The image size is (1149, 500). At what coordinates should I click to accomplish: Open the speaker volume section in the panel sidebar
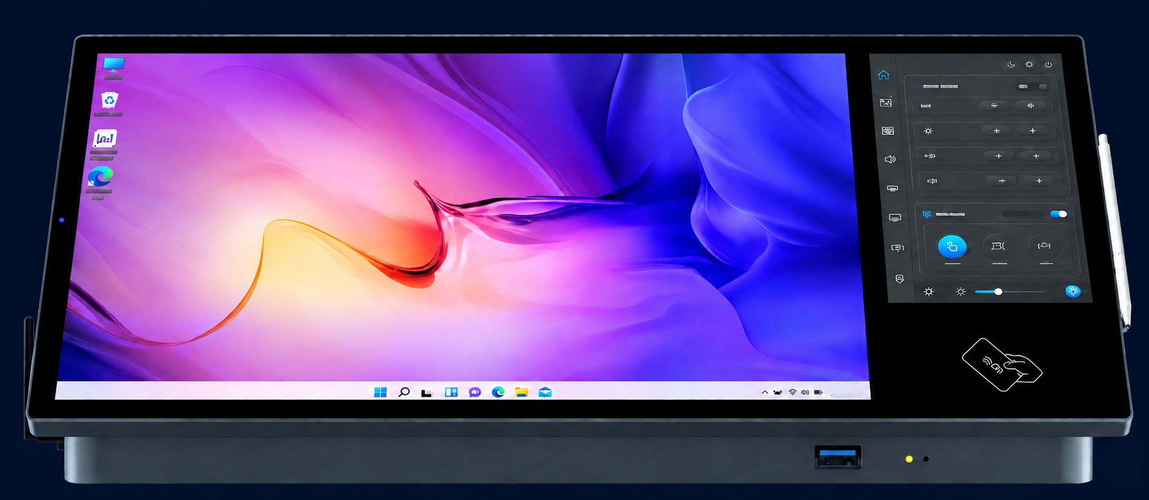pos(890,159)
